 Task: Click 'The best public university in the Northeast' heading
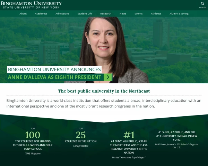click(x=104, y=91)
